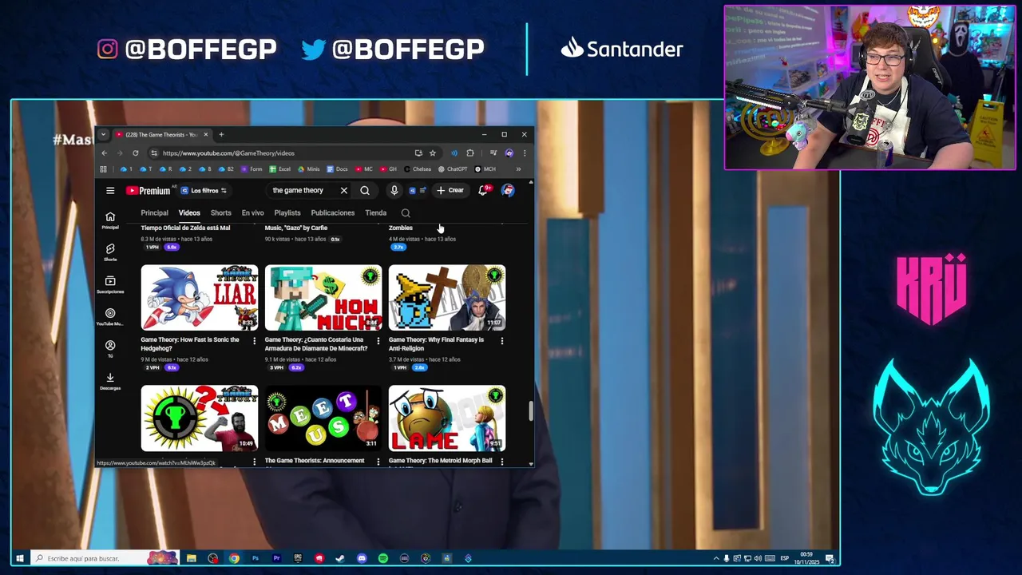Open the Tienda channel tab
Viewport: 1022px width, 575px height.
[375, 213]
